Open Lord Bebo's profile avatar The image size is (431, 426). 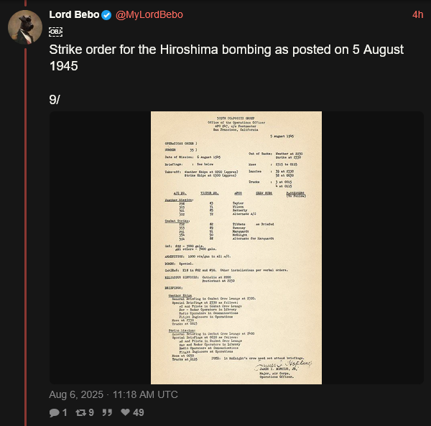[25, 27]
